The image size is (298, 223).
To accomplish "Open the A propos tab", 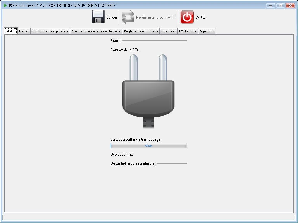I will point(207,31).
